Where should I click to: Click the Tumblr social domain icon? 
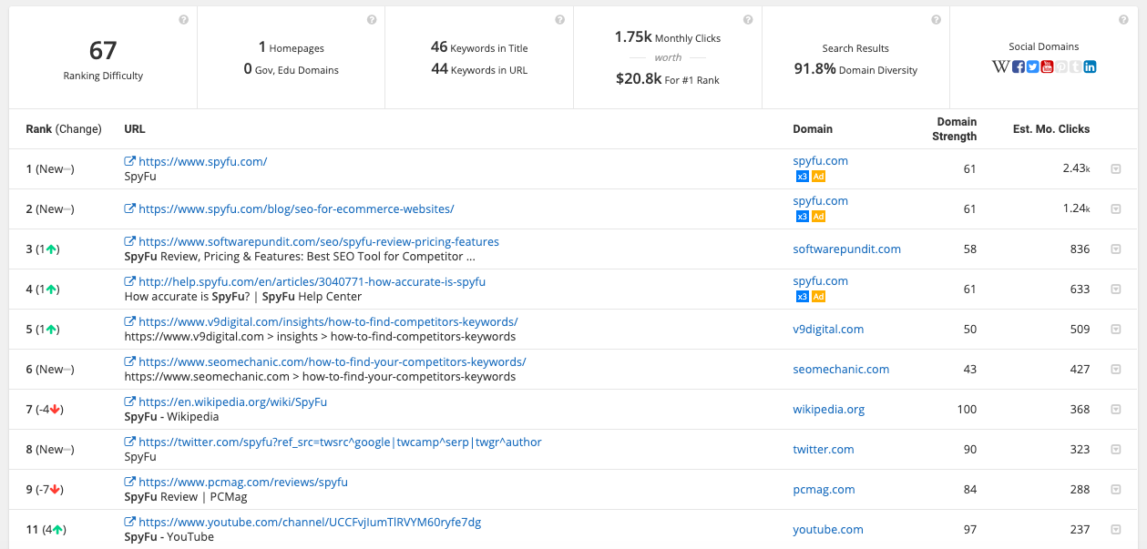point(1075,66)
